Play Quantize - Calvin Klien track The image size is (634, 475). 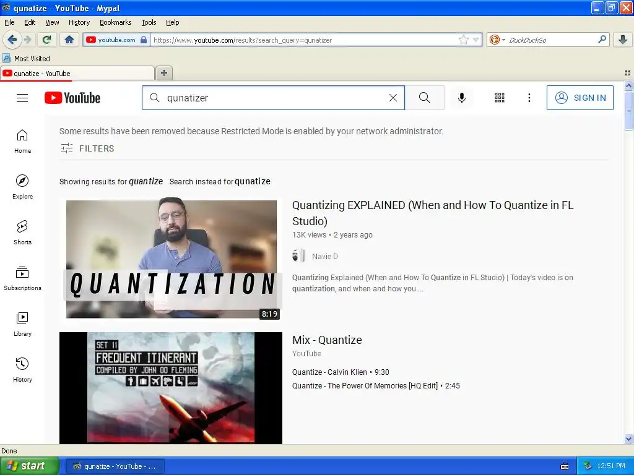[341, 372]
